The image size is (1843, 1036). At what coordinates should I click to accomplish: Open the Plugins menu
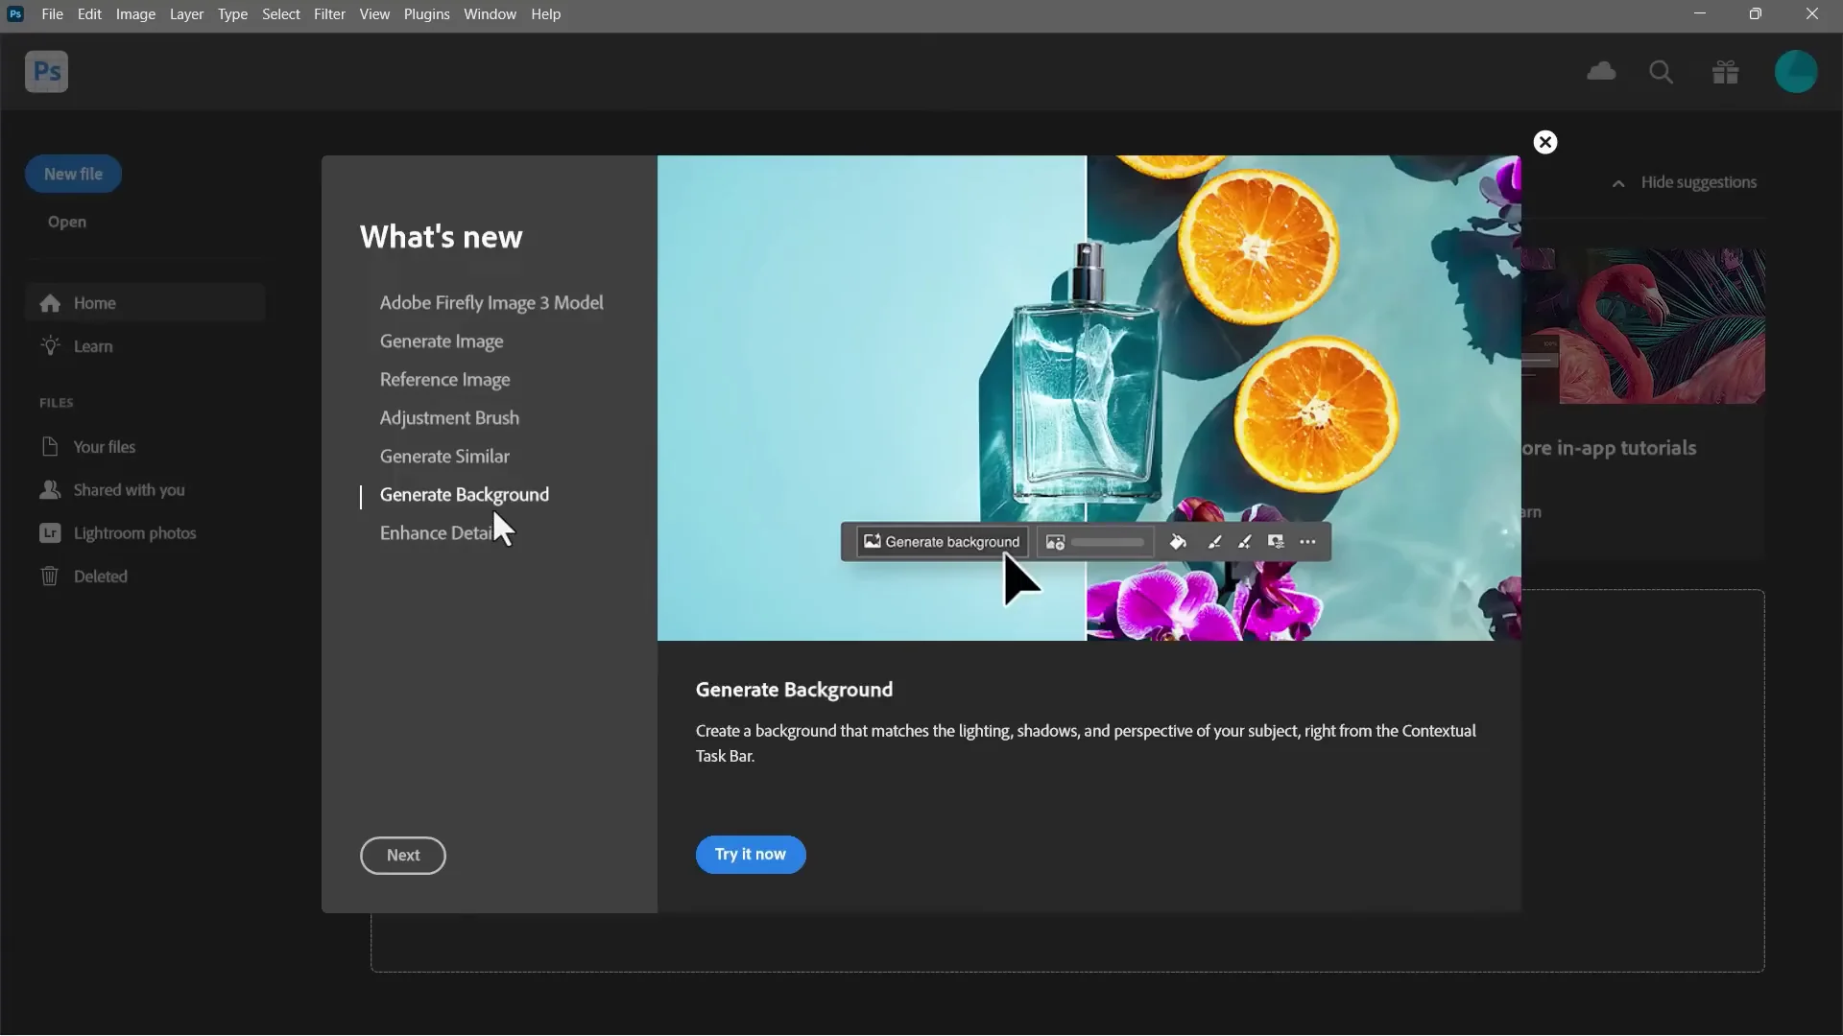coord(426,13)
